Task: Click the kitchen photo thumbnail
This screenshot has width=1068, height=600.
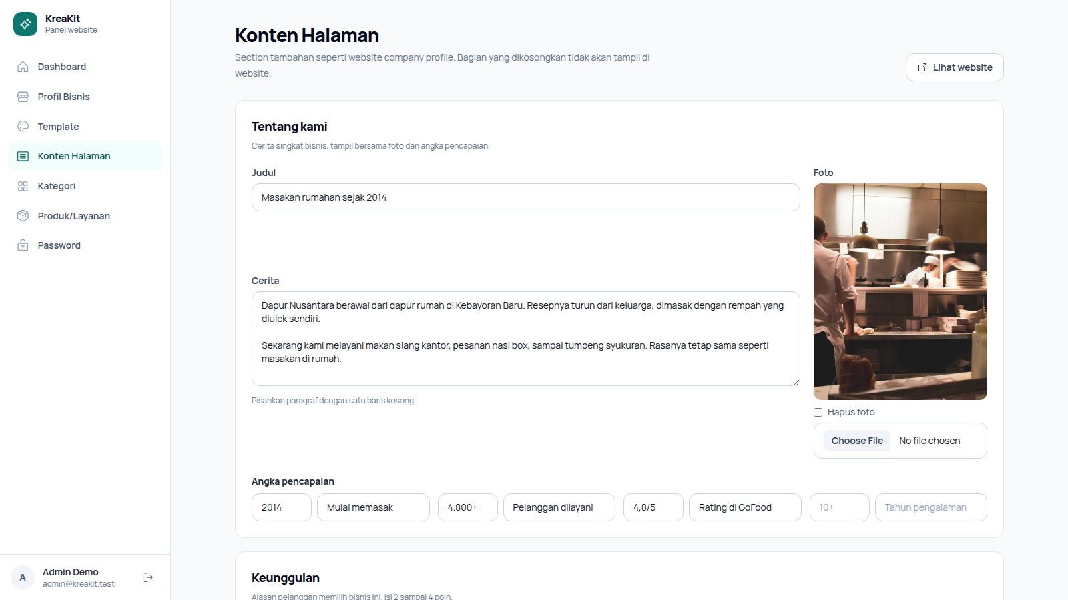Action: coord(900,291)
